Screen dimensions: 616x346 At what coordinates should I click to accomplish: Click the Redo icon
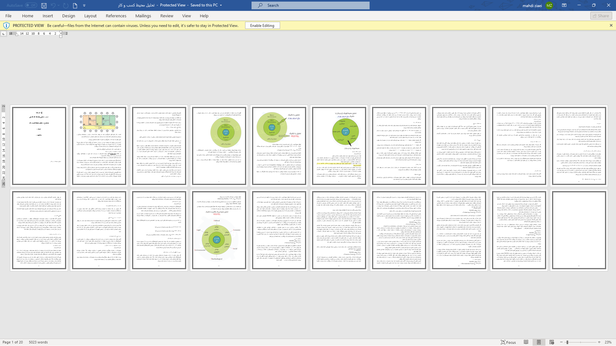(65, 5)
